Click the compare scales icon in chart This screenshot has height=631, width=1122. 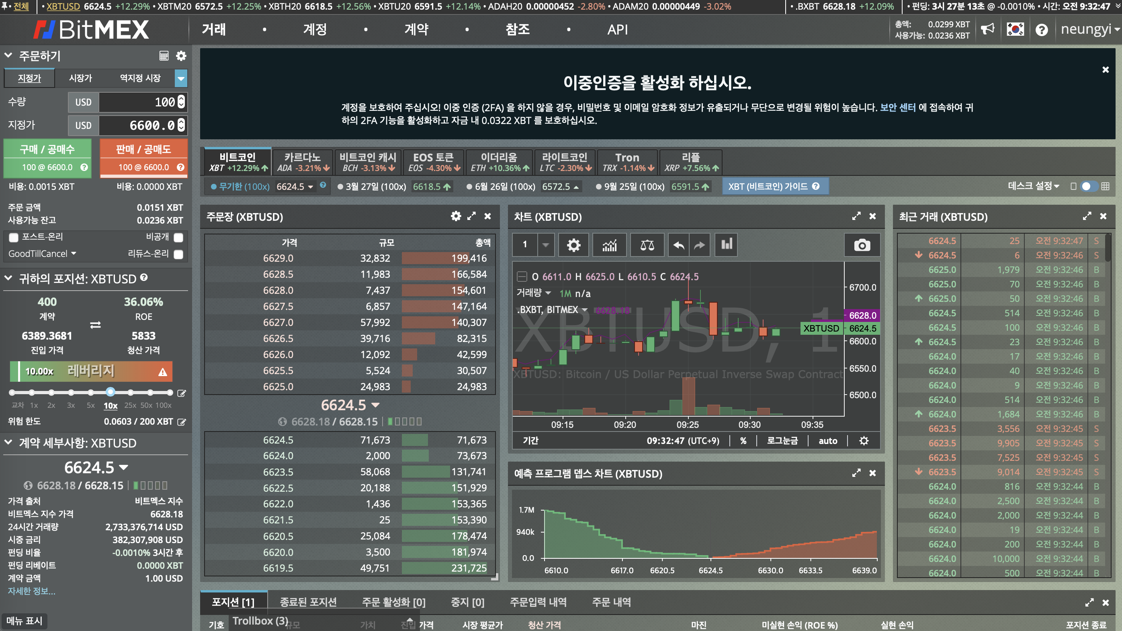click(647, 245)
